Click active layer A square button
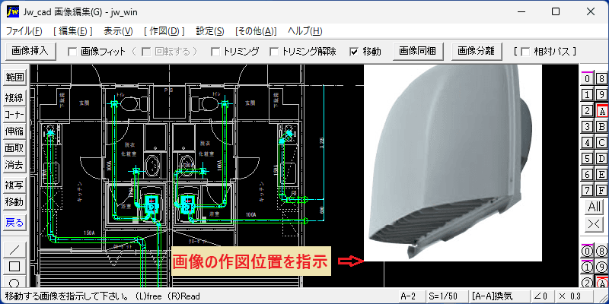The image size is (609, 304). tap(601, 111)
